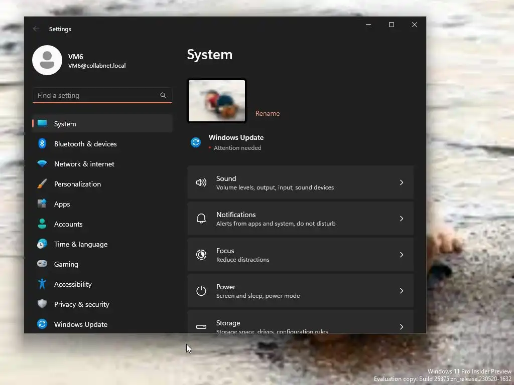Image resolution: width=514 pixels, height=385 pixels.
Task: Click the VM6 account name
Action: [75, 56]
